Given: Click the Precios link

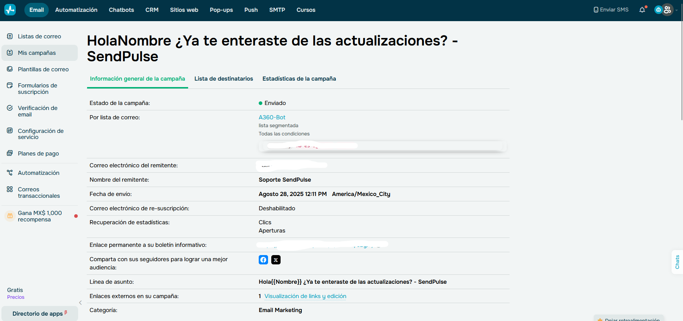Looking at the screenshot, I should pyautogui.click(x=16, y=297).
